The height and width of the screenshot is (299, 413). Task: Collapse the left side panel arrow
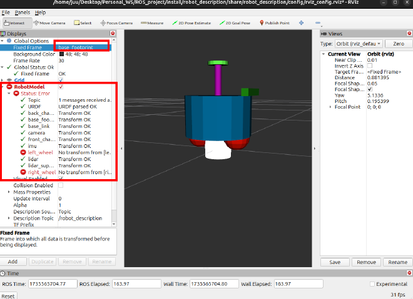coord(121,149)
